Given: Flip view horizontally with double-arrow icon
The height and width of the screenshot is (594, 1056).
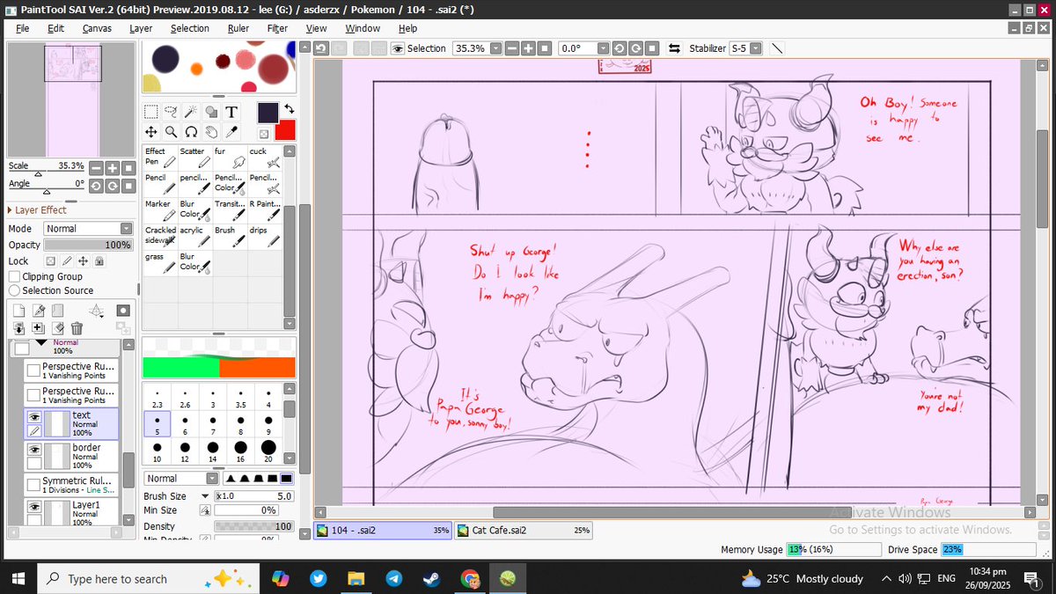Looking at the screenshot, I should (674, 48).
